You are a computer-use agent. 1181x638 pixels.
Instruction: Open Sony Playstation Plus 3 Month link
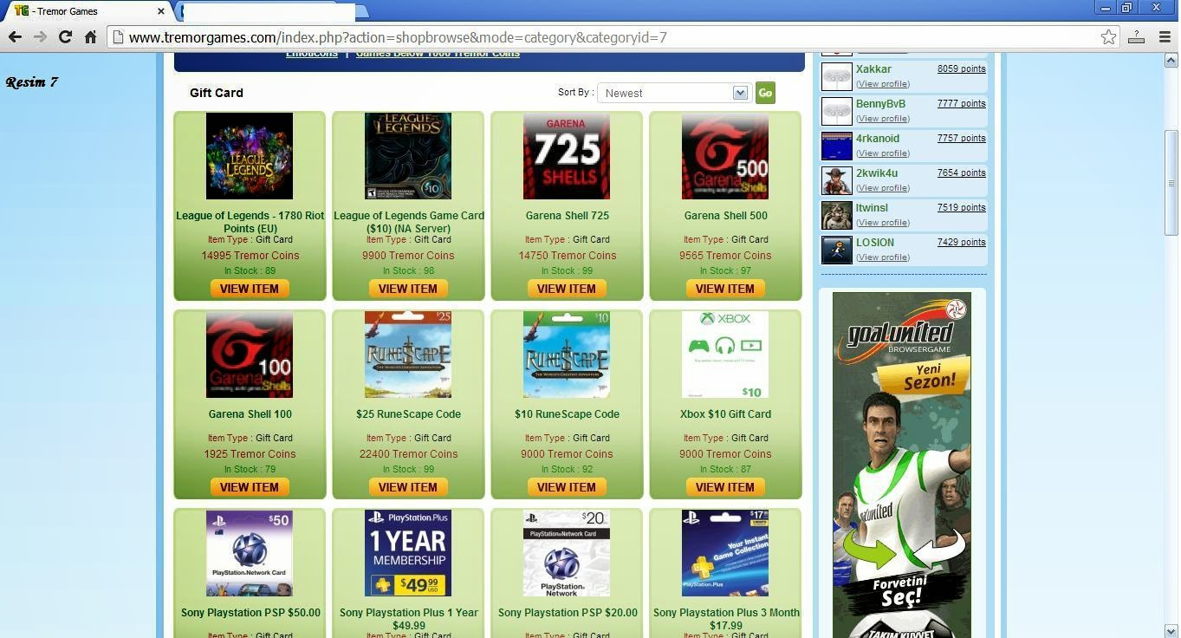pos(726,619)
